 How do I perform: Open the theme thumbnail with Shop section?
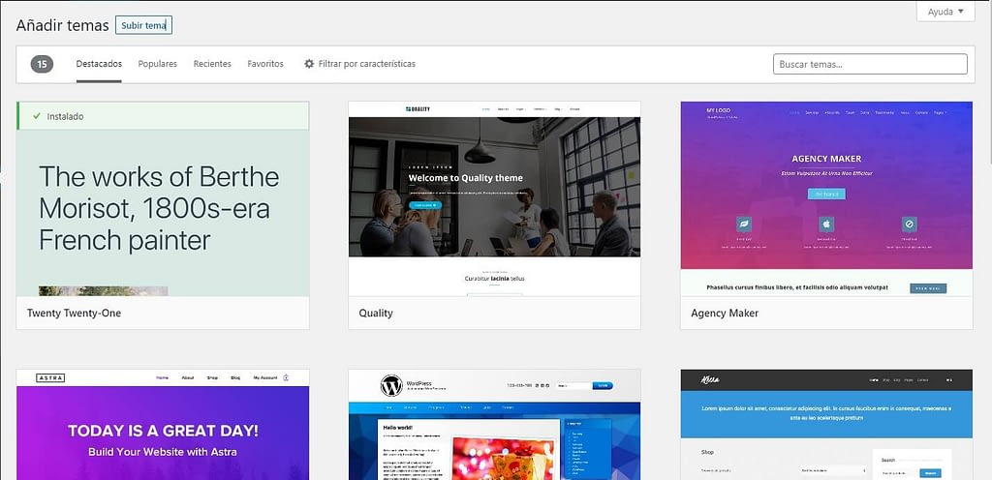pyautogui.click(x=826, y=425)
